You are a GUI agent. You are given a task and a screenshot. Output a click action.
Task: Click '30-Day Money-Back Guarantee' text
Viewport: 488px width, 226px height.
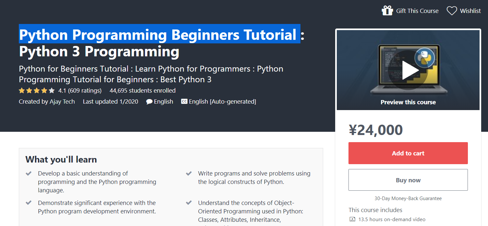tap(408, 198)
